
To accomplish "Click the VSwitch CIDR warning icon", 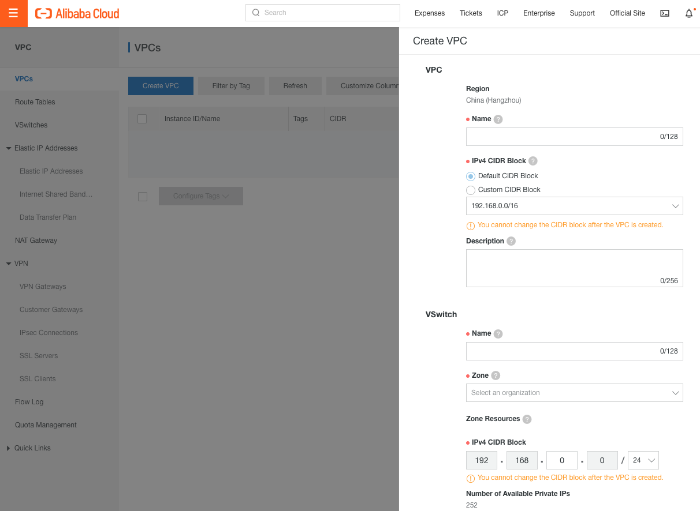I will (x=470, y=478).
